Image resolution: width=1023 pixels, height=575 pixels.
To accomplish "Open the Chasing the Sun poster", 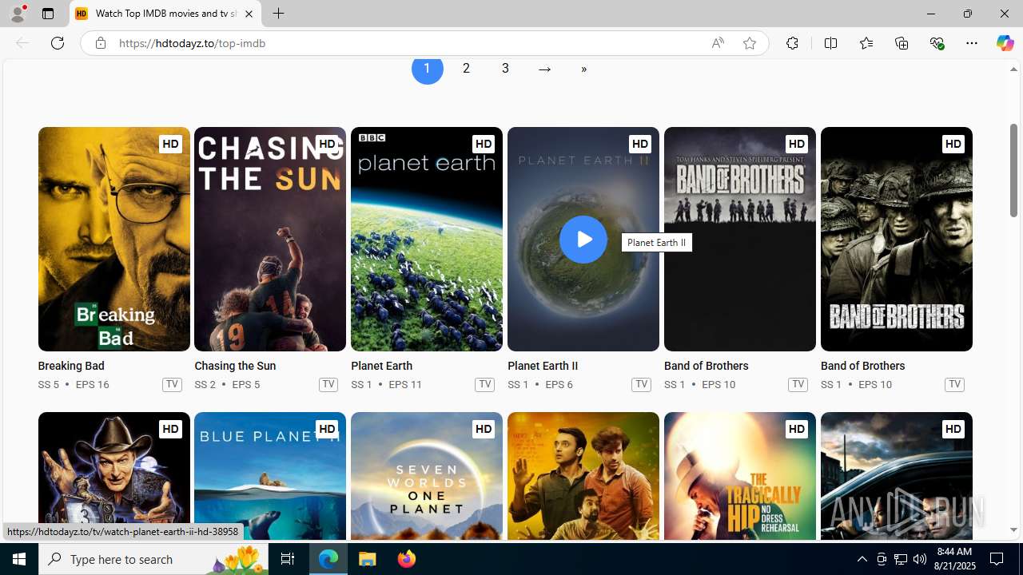I will pos(270,239).
